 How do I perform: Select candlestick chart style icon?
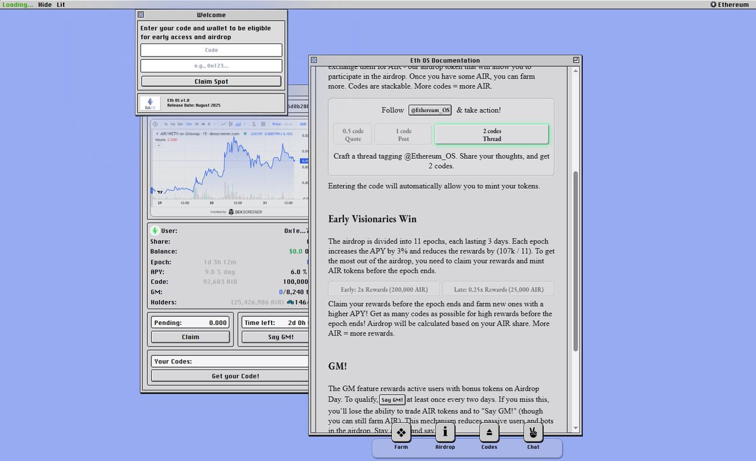(231, 124)
